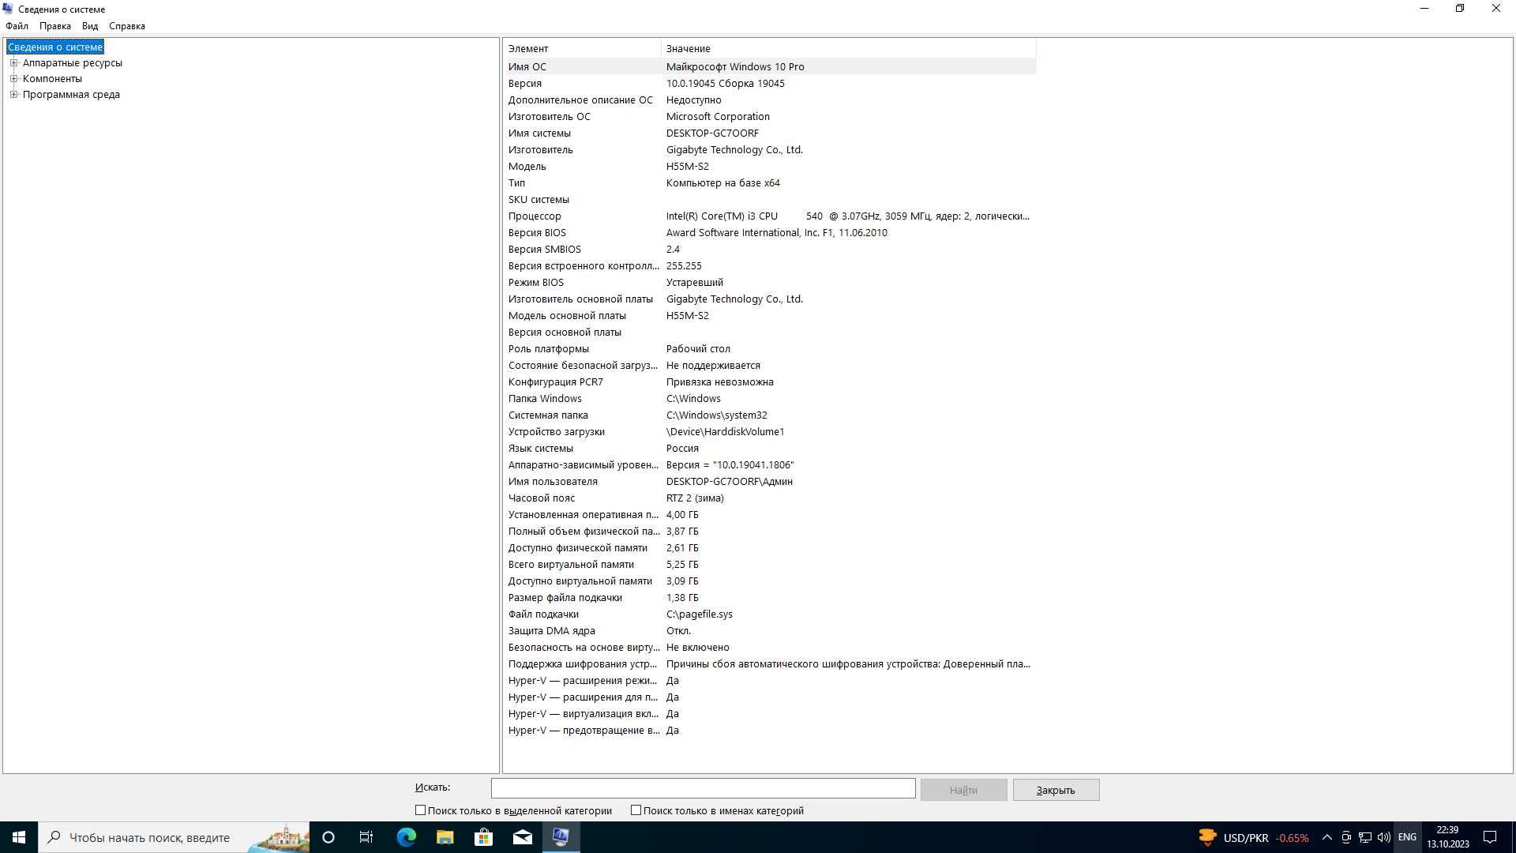Select the Имя ОС row
The image size is (1516, 853).
770,67
